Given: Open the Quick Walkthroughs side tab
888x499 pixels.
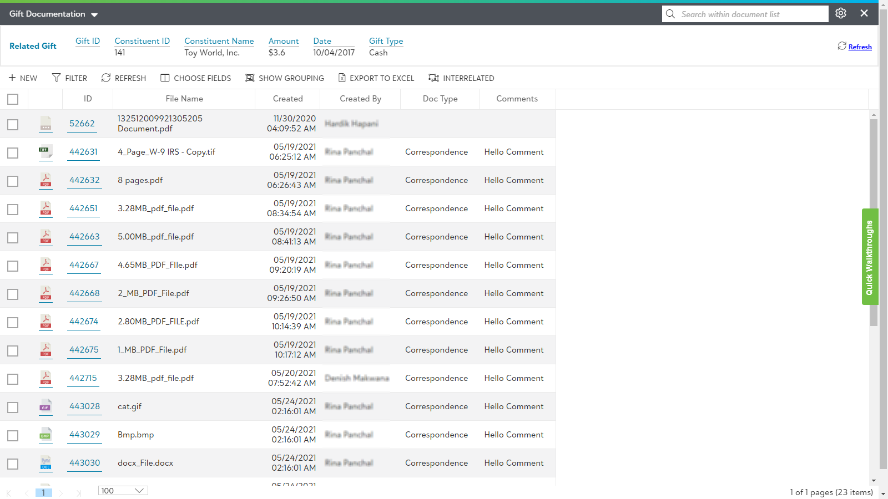Looking at the screenshot, I should click(870, 257).
